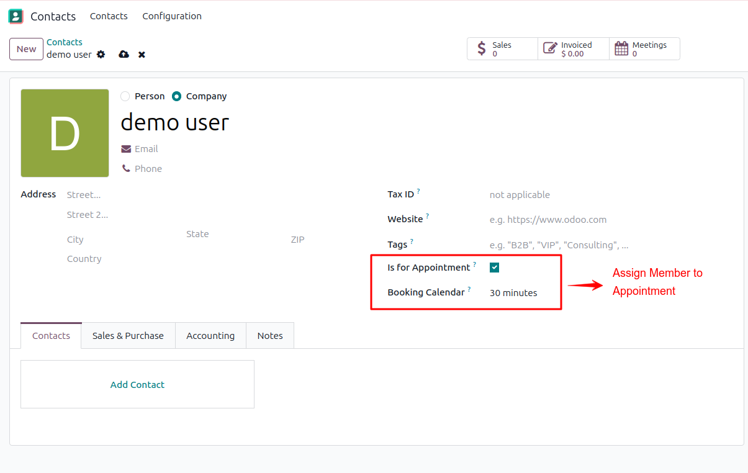The height and width of the screenshot is (473, 748).
Task: Save the record with the cloud icon
Action: point(124,55)
